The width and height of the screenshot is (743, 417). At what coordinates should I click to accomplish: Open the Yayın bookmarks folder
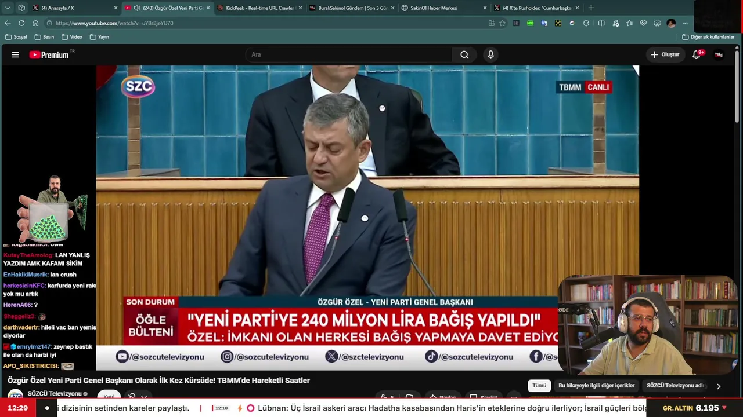click(100, 37)
